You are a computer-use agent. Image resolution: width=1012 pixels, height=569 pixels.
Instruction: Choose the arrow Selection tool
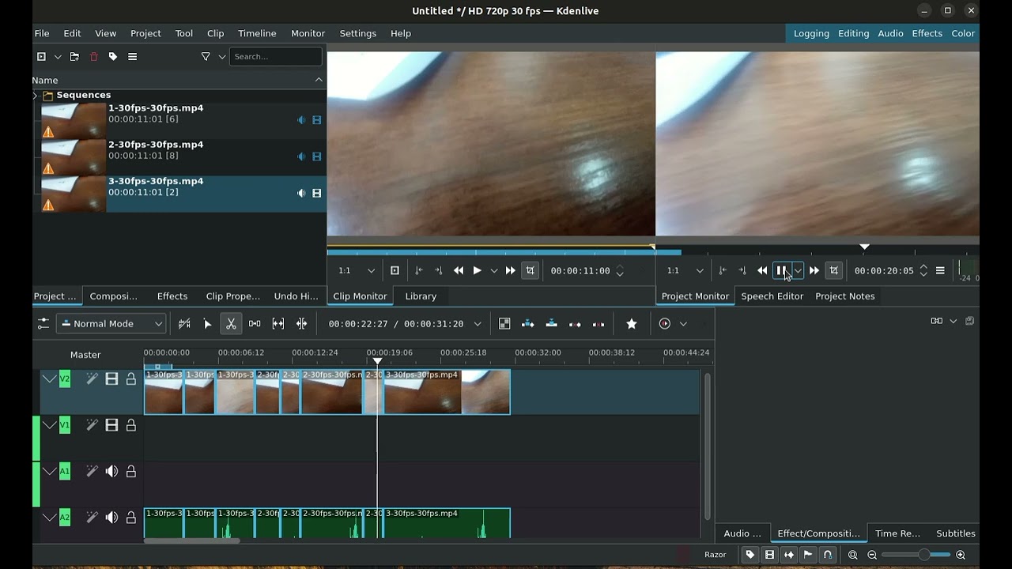pos(207,323)
